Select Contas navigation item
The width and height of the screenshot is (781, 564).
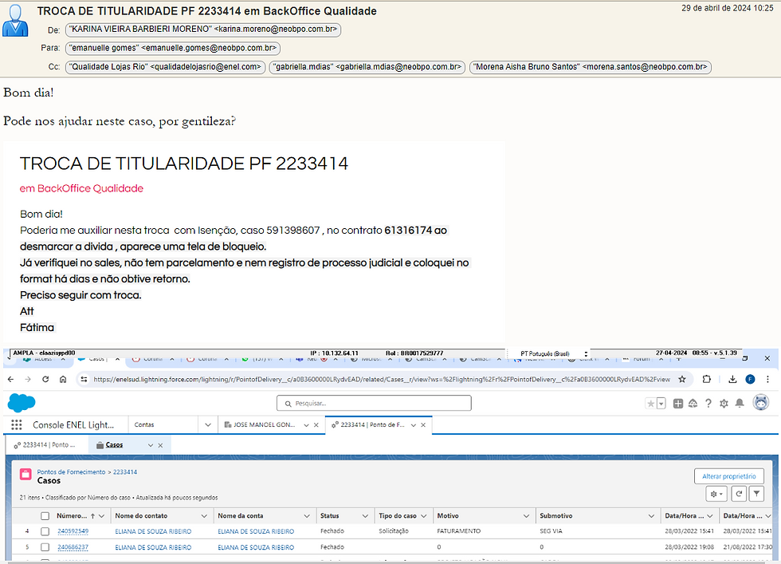(144, 425)
